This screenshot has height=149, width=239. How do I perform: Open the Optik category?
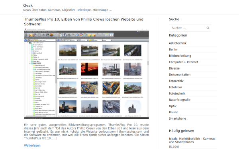pyautogui.click(x=172, y=106)
